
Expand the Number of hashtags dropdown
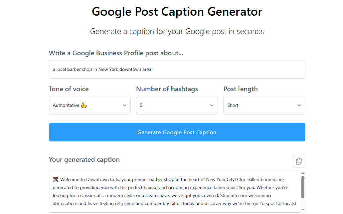pos(177,105)
